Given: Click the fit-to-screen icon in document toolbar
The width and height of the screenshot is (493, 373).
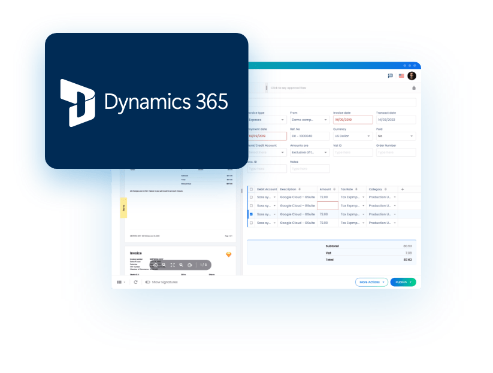Looking at the screenshot, I should [x=173, y=264].
